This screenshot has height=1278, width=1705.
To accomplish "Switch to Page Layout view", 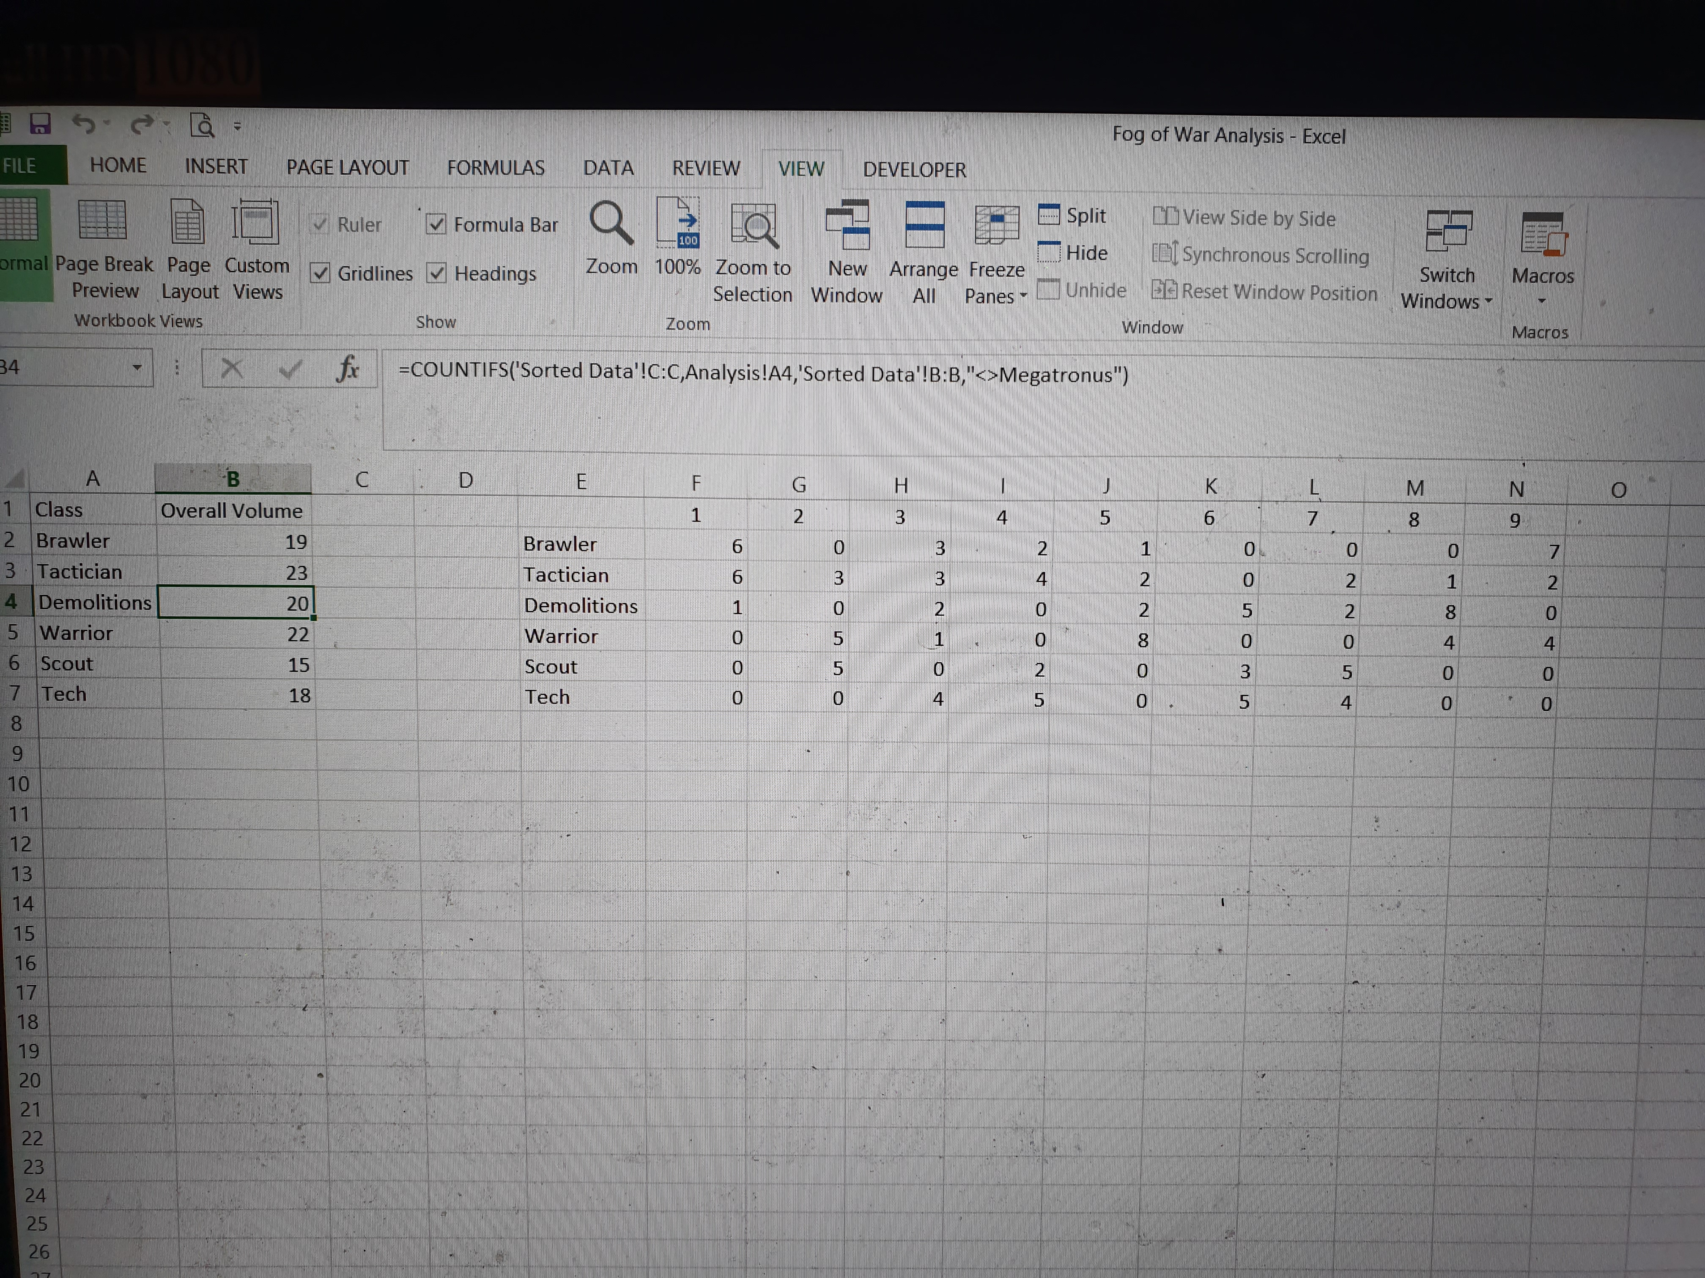I will [x=189, y=250].
